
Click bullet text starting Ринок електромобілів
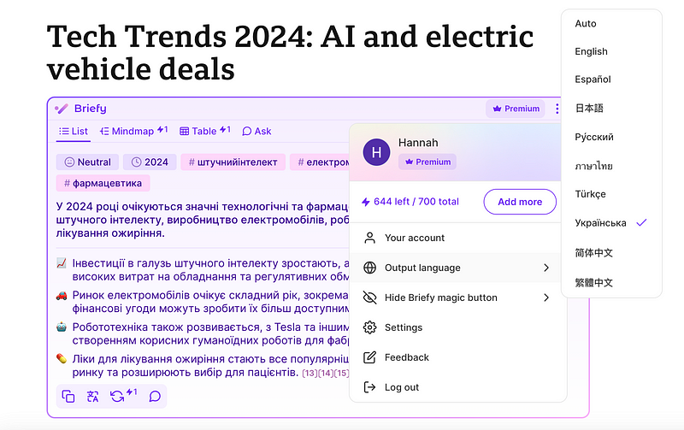pos(210,302)
